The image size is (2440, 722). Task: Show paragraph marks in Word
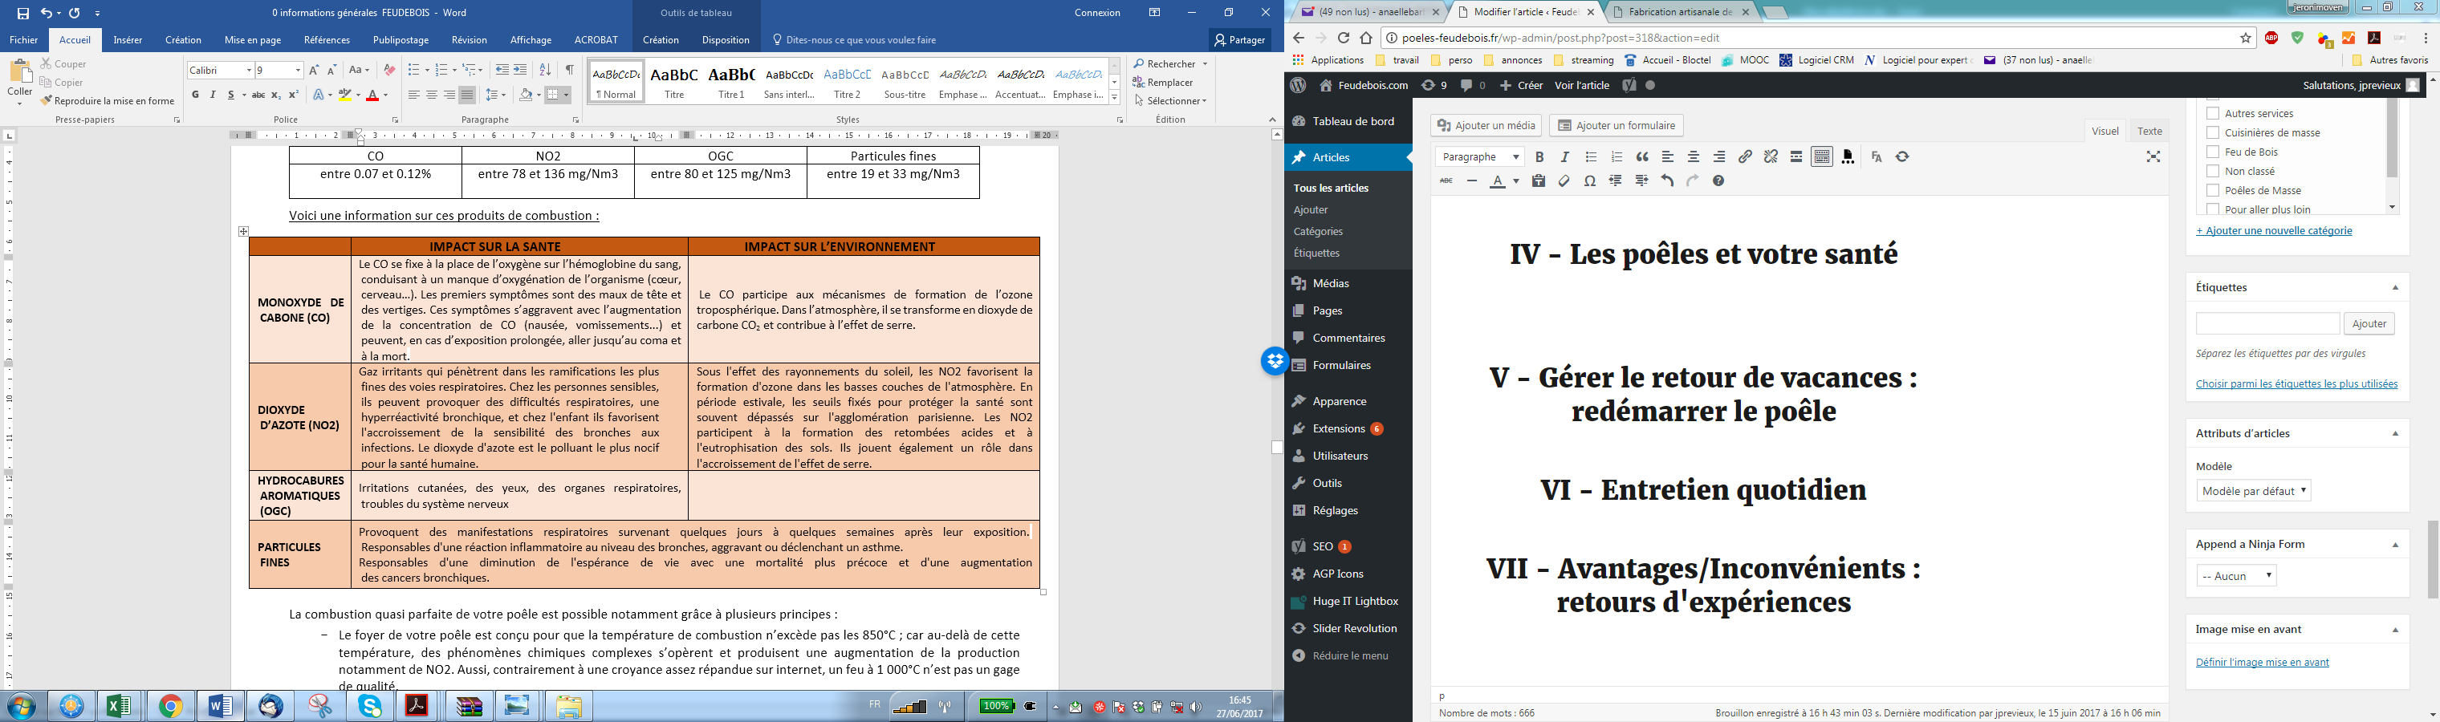[x=569, y=70]
